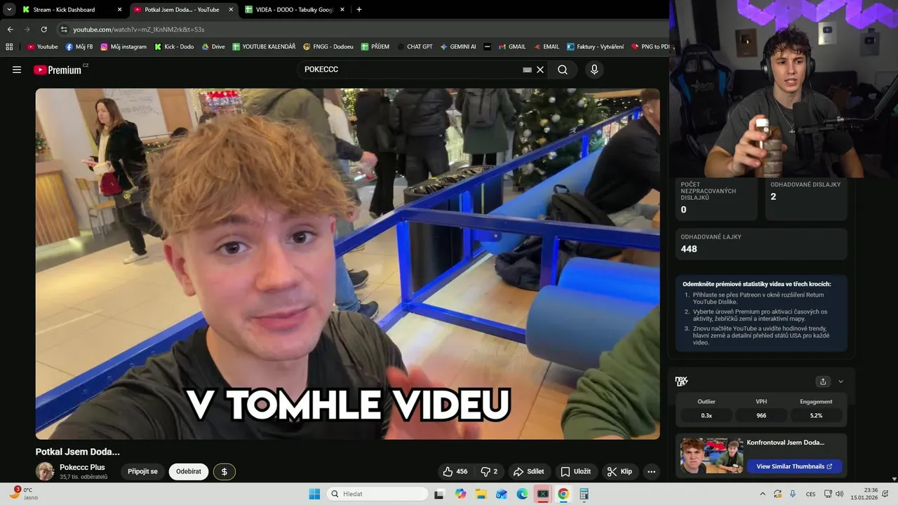Open the YouTube guide hamburger menu
Image resolution: width=898 pixels, height=505 pixels.
pyautogui.click(x=17, y=69)
